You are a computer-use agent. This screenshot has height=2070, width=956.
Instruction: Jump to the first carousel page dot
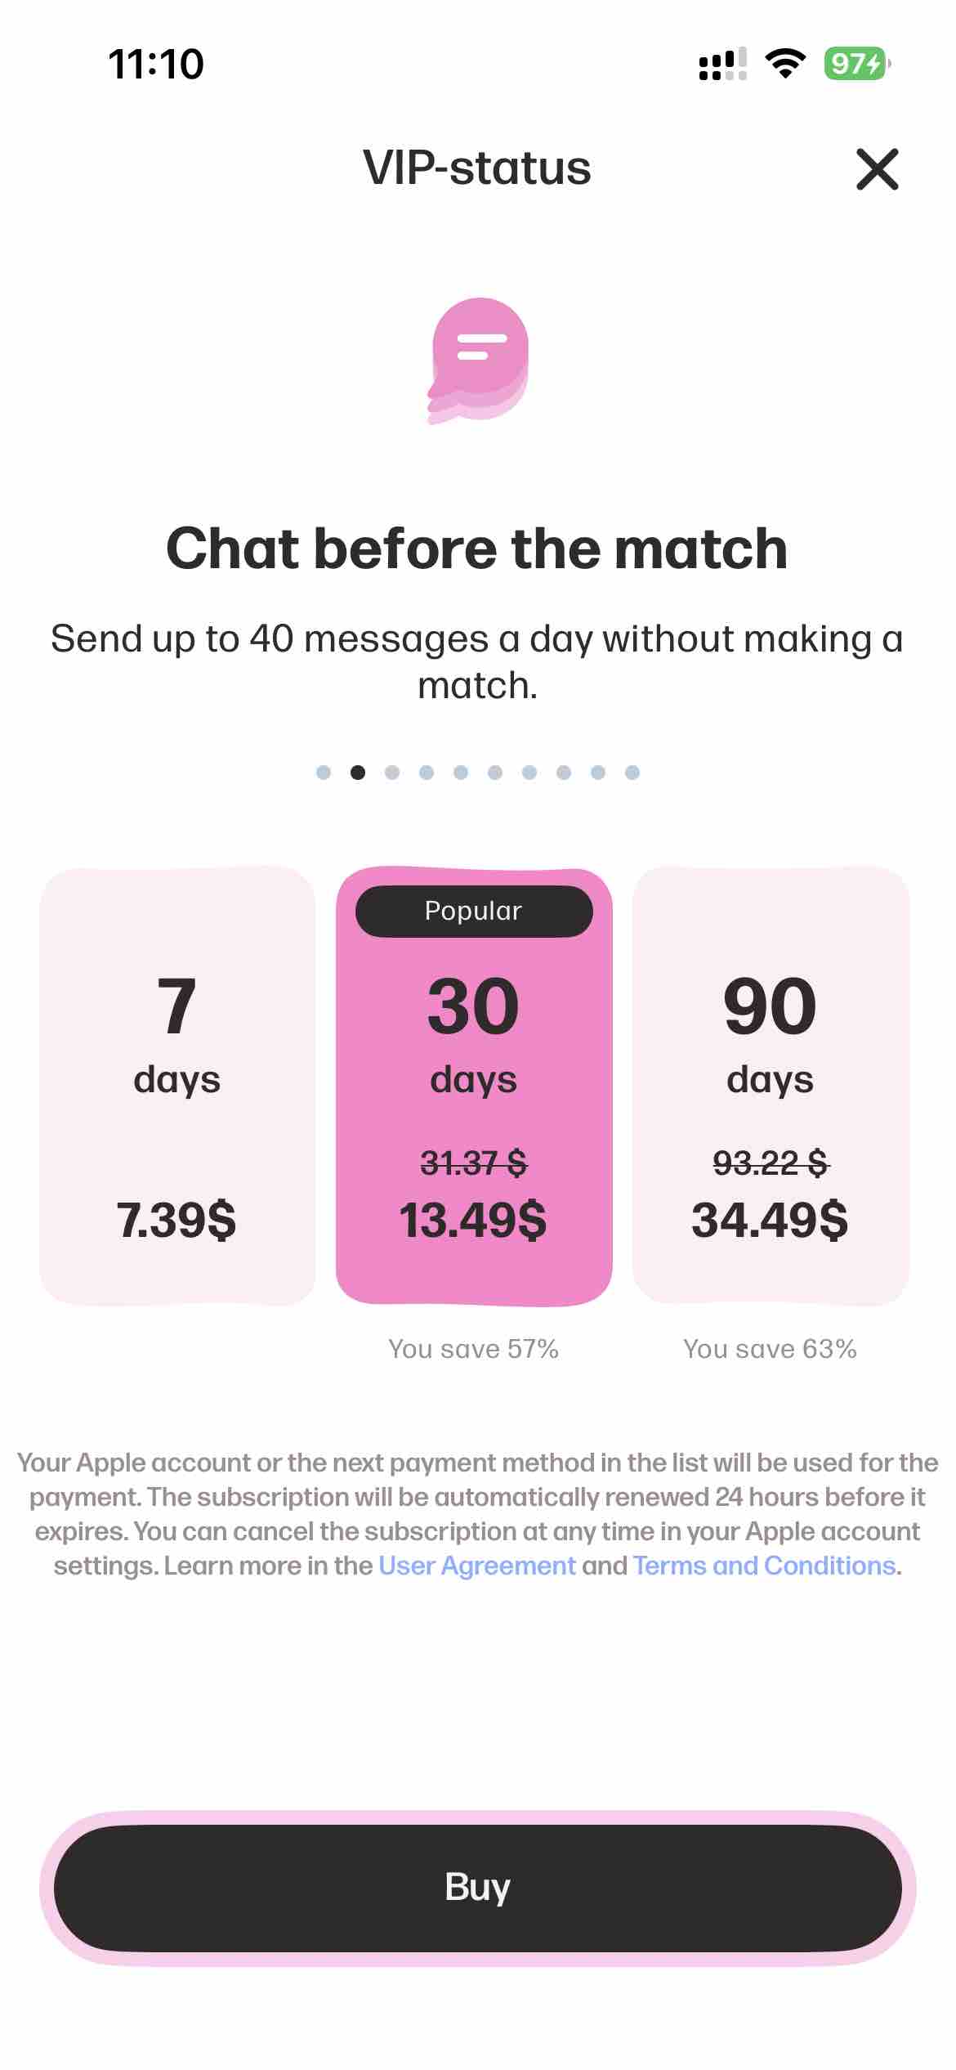(324, 773)
